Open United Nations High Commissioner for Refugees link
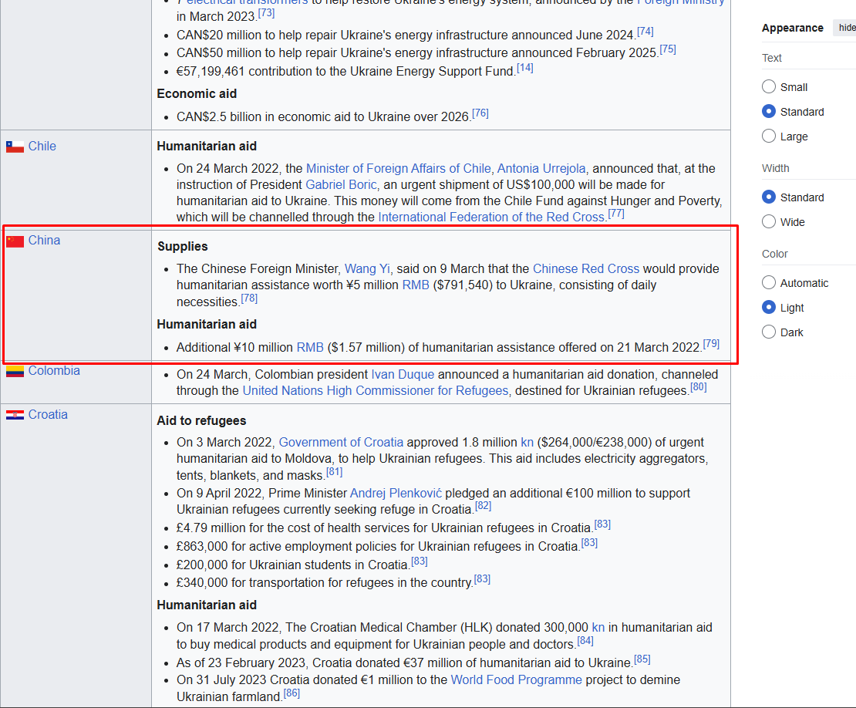 point(376,391)
